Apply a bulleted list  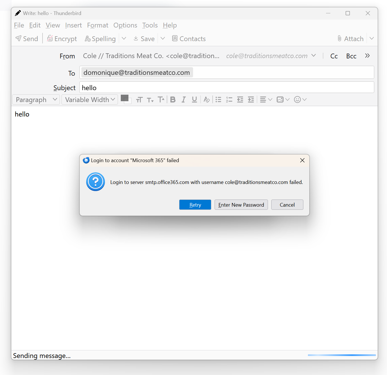tap(218, 99)
